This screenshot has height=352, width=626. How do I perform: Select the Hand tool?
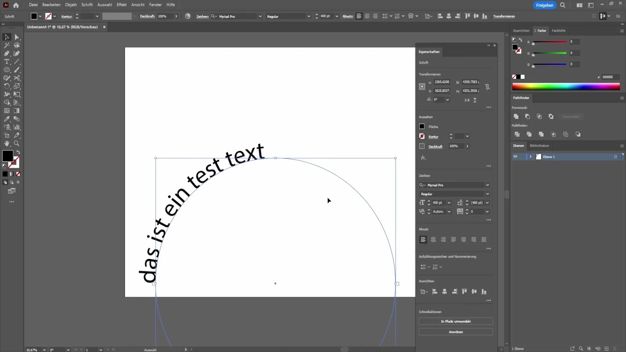click(7, 143)
